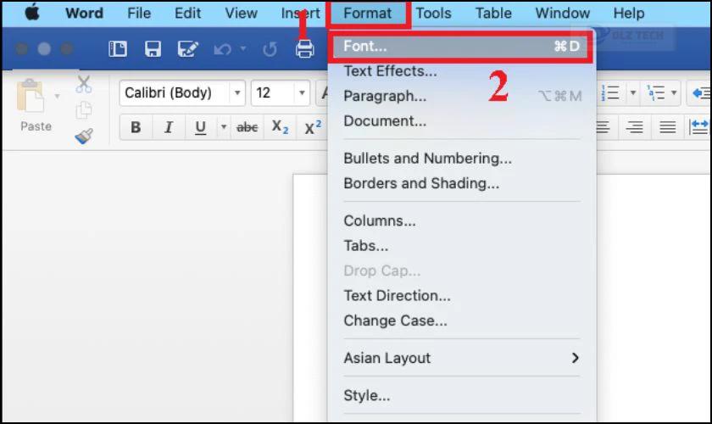Click the Calibri (Body) font name field
This screenshot has height=424, width=712.
175,92
